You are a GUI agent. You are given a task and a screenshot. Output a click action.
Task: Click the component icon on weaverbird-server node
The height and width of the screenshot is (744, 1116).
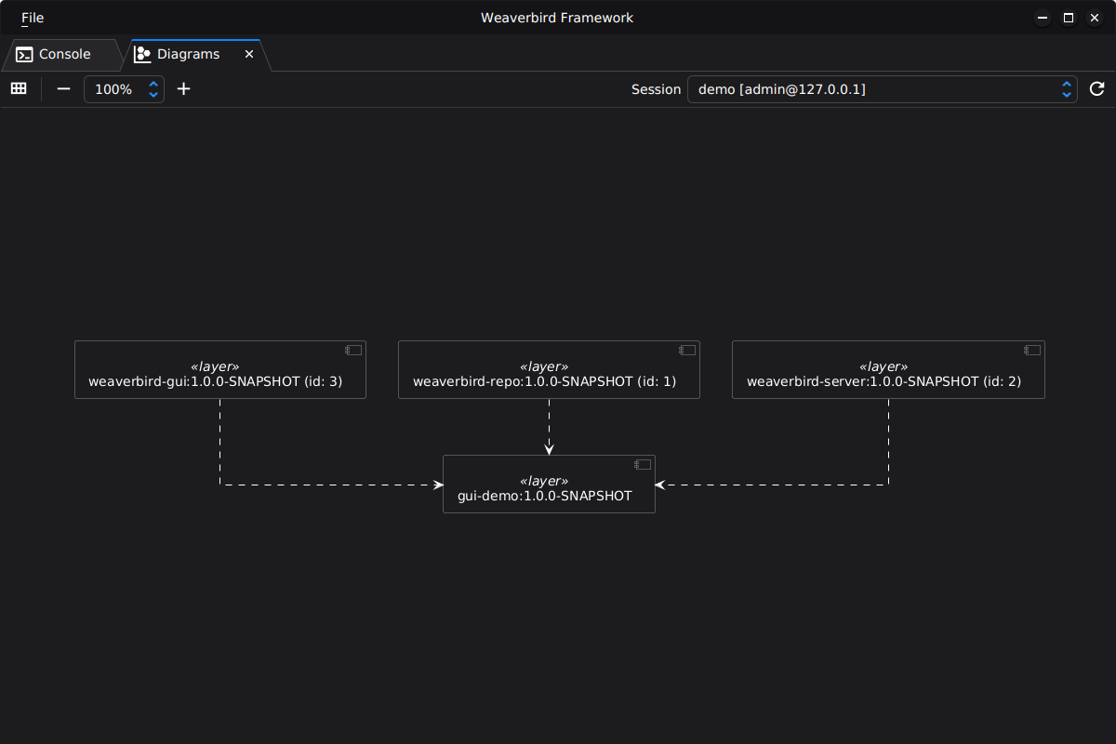coord(1032,350)
